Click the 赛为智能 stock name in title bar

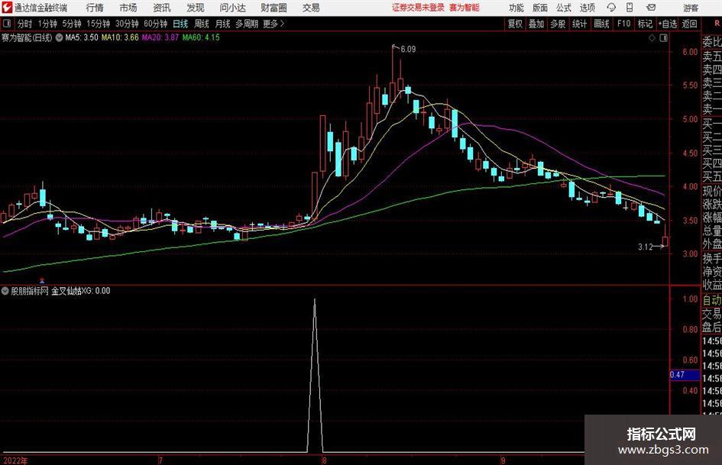pyautogui.click(x=465, y=8)
